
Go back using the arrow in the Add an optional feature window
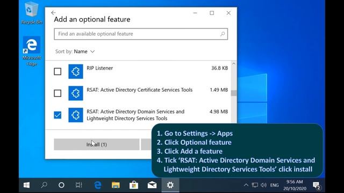pos(53,13)
